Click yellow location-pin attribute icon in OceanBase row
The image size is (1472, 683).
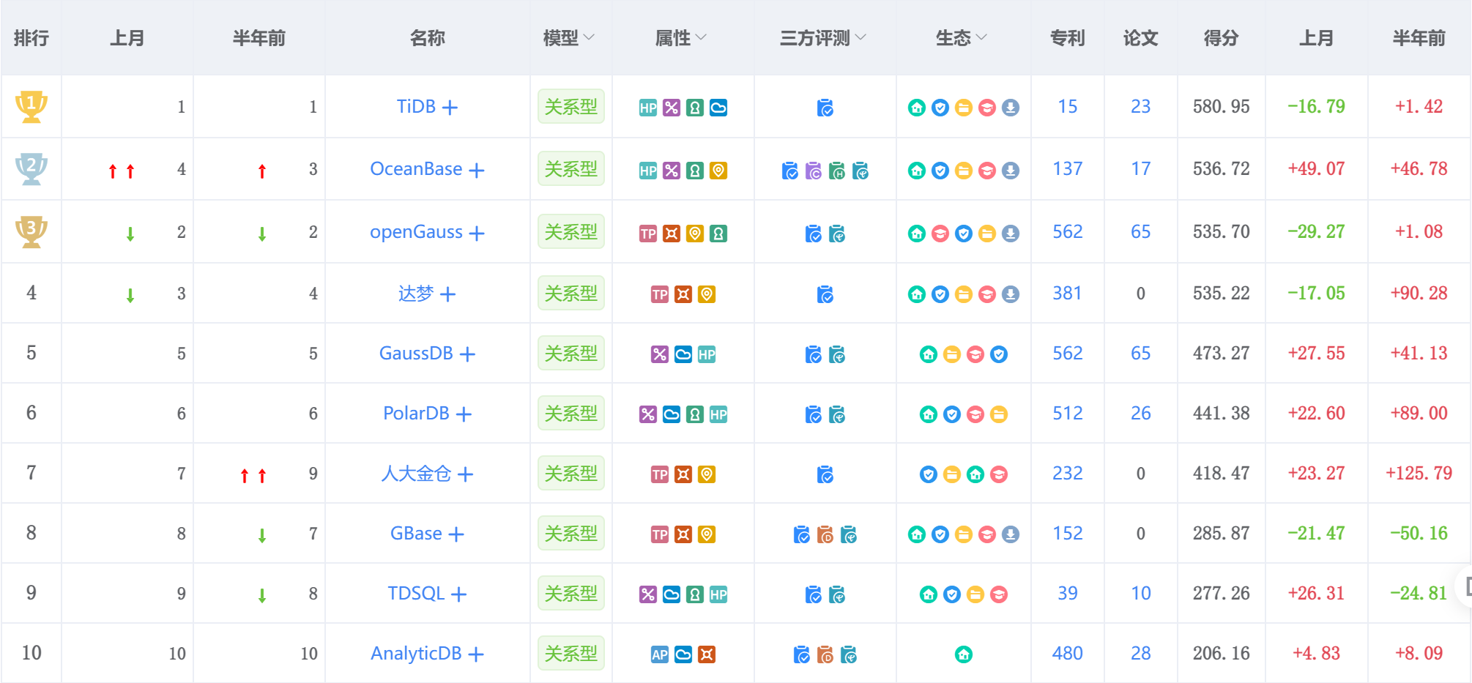718,171
